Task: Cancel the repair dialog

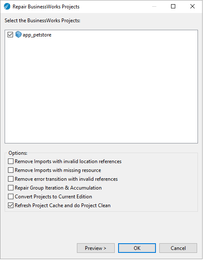Action: click(178, 248)
